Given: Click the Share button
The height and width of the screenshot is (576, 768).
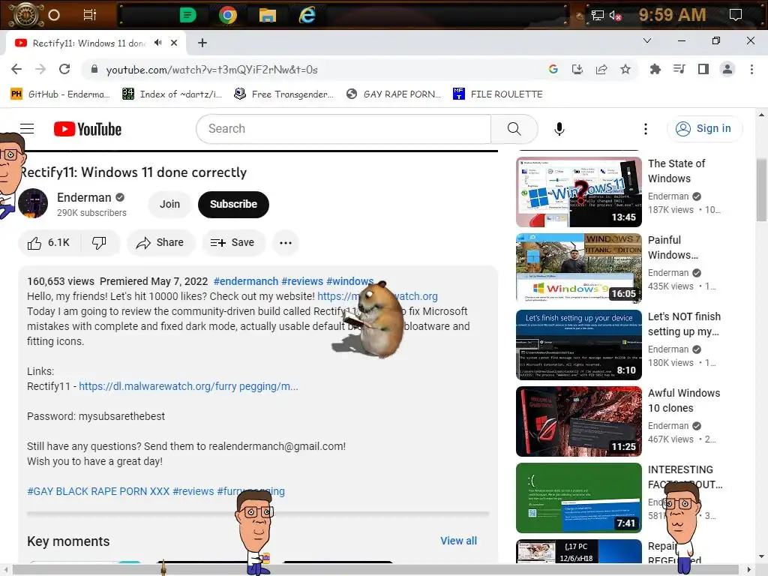Looking at the screenshot, I should (x=160, y=243).
